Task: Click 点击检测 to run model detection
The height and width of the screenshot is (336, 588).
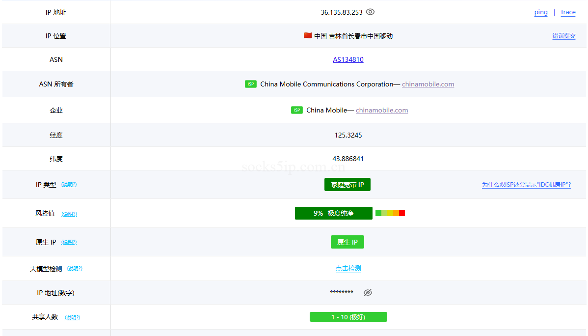Action: (348, 268)
